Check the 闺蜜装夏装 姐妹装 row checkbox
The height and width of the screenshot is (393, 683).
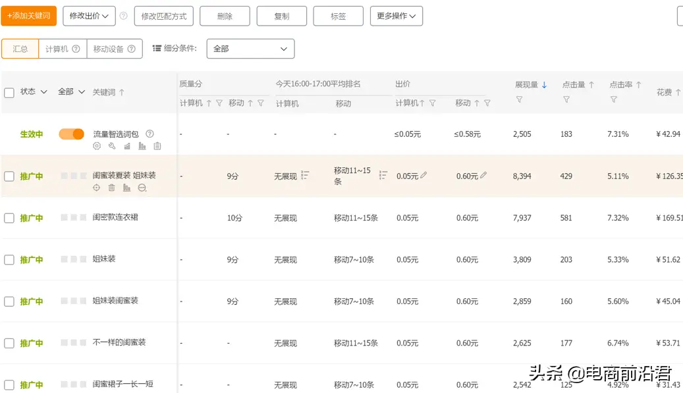point(9,176)
